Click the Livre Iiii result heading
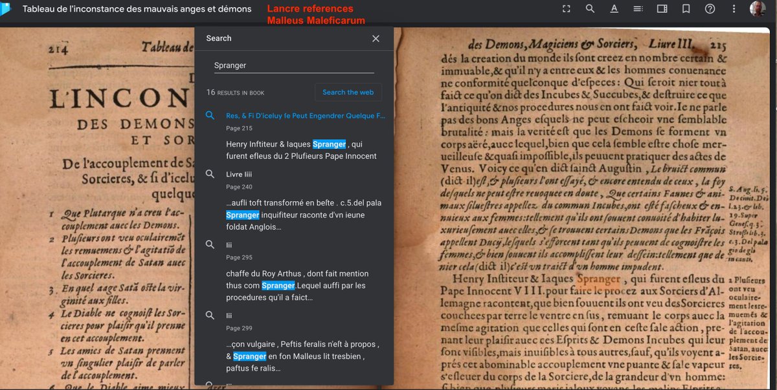This screenshot has height=390, width=777. point(239,174)
